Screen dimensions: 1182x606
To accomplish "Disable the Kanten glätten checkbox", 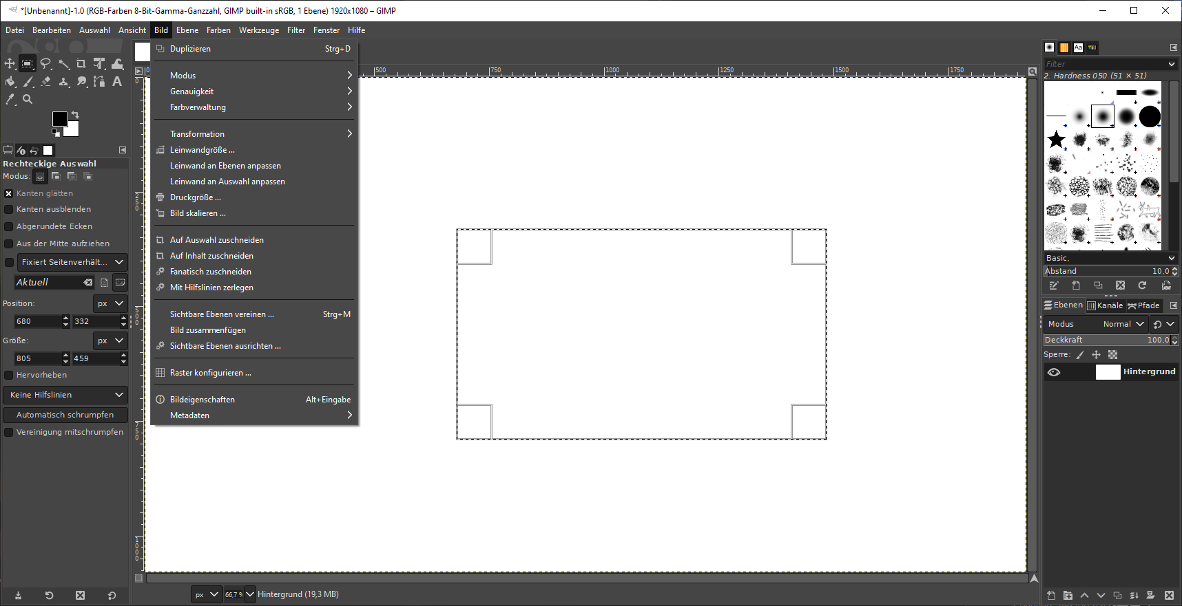I will (9, 194).
